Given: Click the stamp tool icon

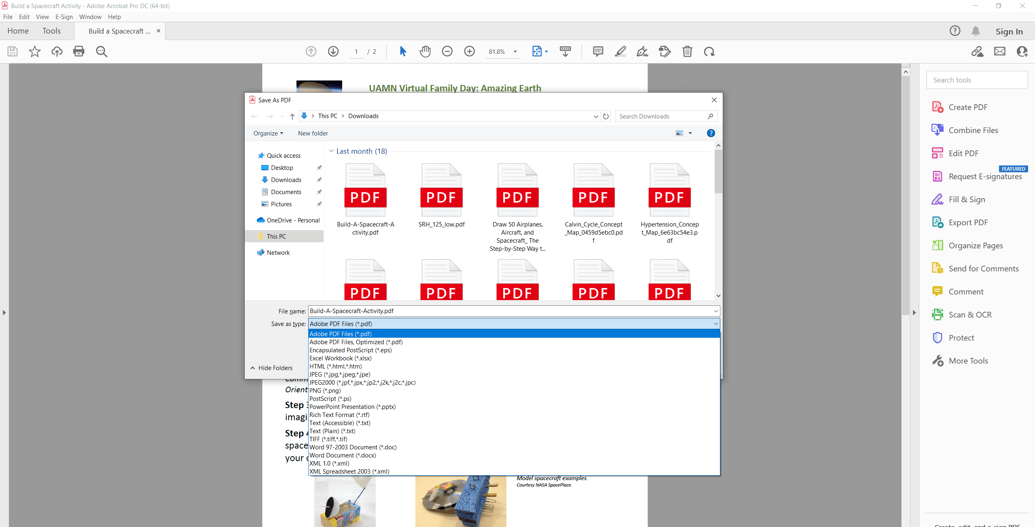Looking at the screenshot, I should coord(665,51).
